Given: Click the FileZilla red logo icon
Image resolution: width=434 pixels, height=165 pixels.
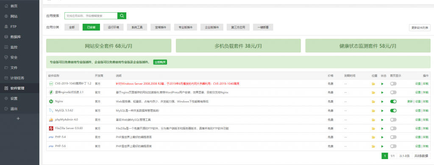Looking at the screenshot, I should coord(51,128).
